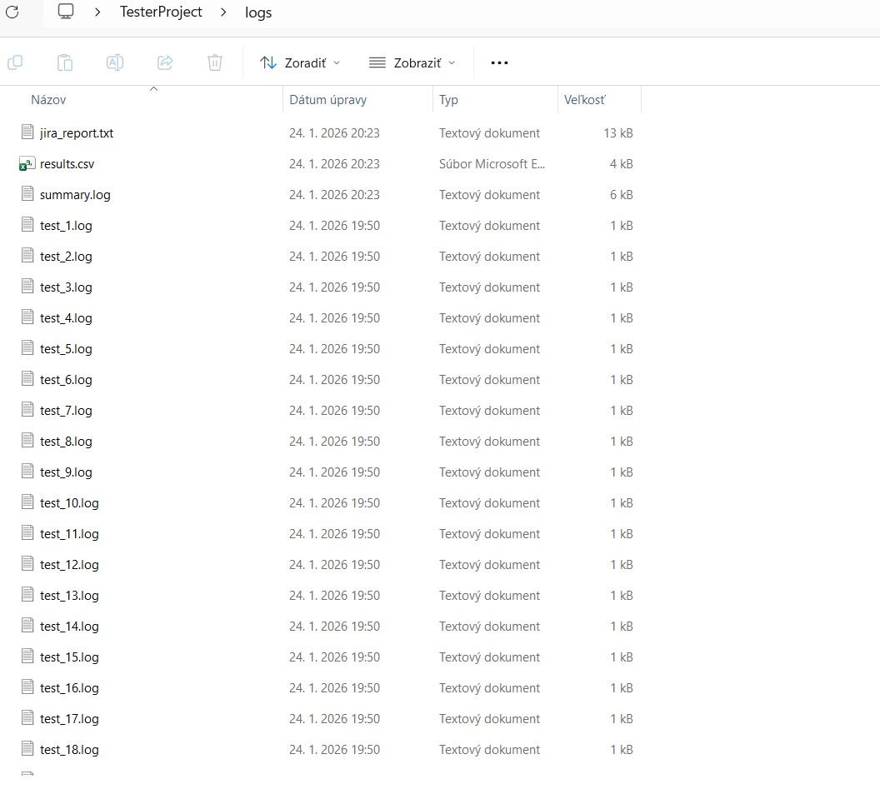Click the computer monitor icon in breadcrumb

(66, 12)
